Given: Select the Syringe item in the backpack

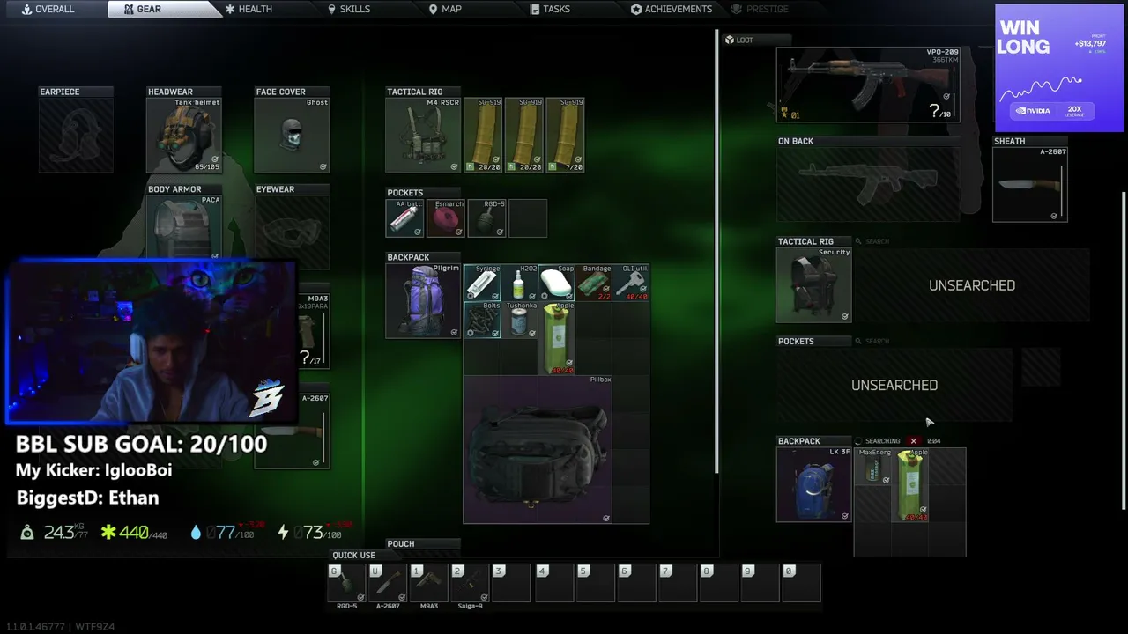Looking at the screenshot, I should pyautogui.click(x=483, y=283).
